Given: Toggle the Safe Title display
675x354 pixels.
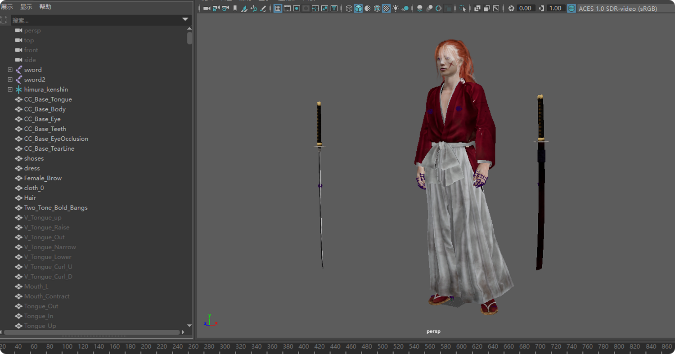Looking at the screenshot, I should pos(334,8).
